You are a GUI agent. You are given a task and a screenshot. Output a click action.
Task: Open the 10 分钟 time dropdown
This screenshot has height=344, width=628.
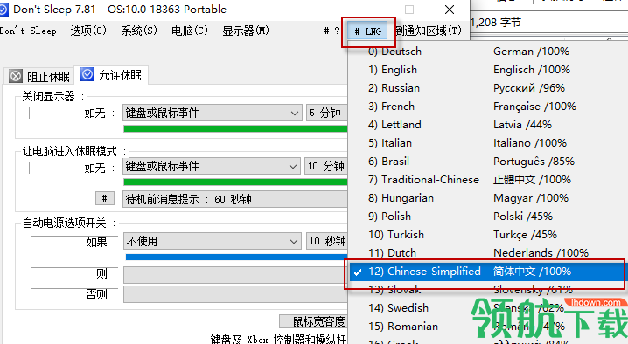point(326,166)
